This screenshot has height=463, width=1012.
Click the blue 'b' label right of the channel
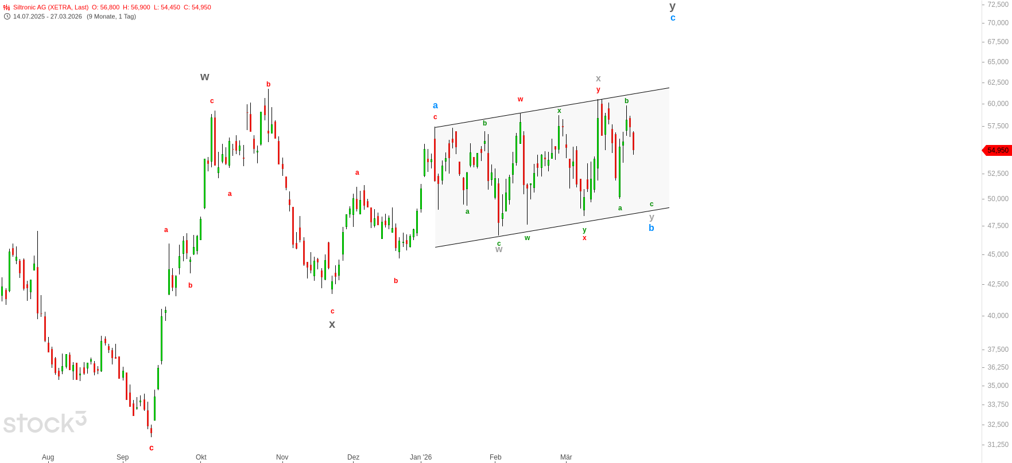(652, 228)
